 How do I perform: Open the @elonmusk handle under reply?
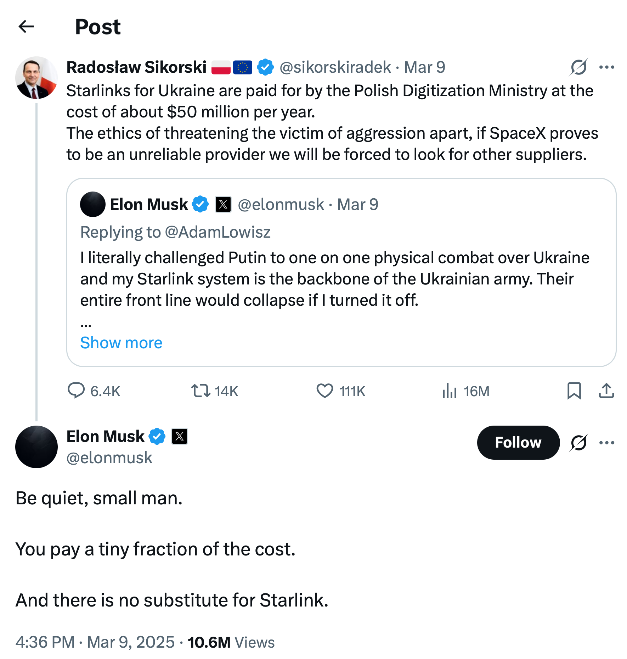(109, 458)
